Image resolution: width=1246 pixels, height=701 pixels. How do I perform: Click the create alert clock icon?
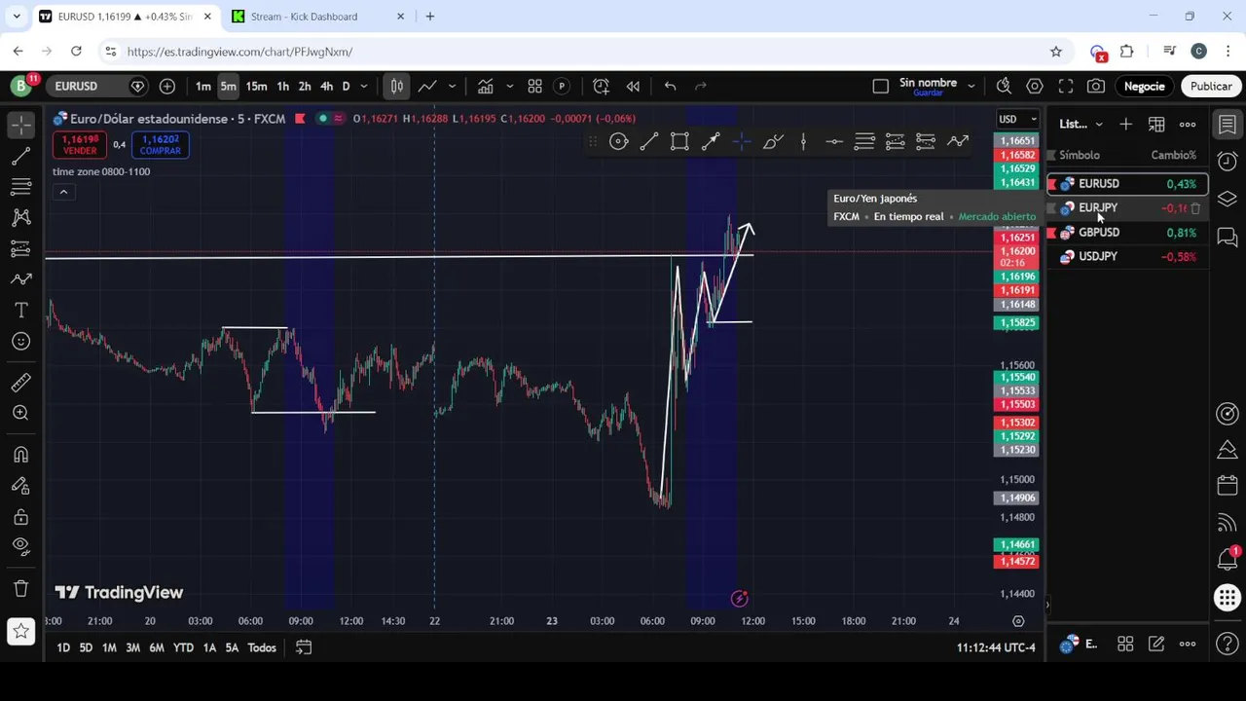[601, 86]
